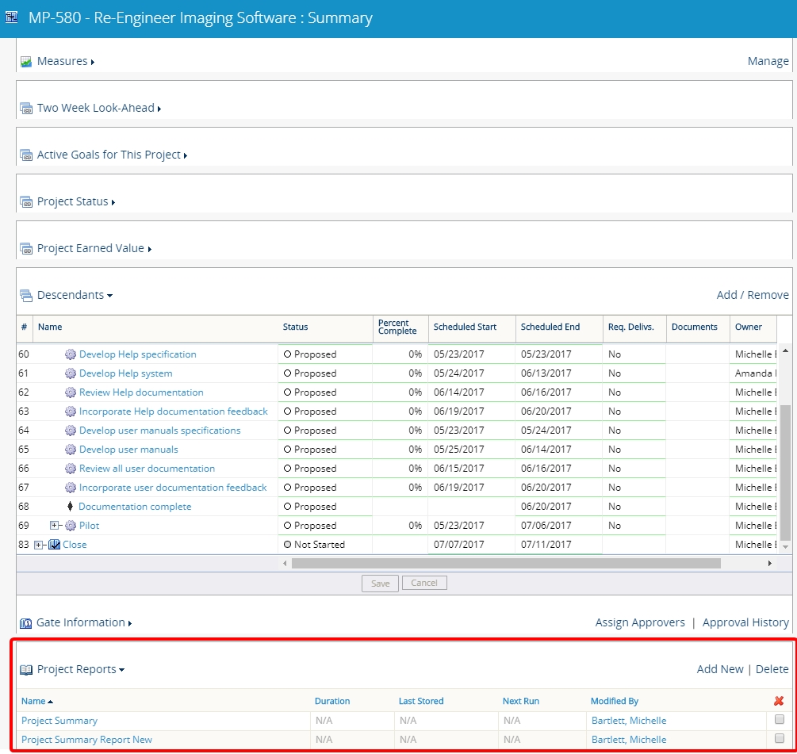Click milestone diamond icon for Documentation complete

(x=71, y=507)
